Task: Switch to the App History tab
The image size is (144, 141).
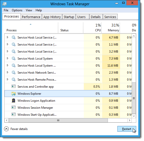Action: click(52, 17)
